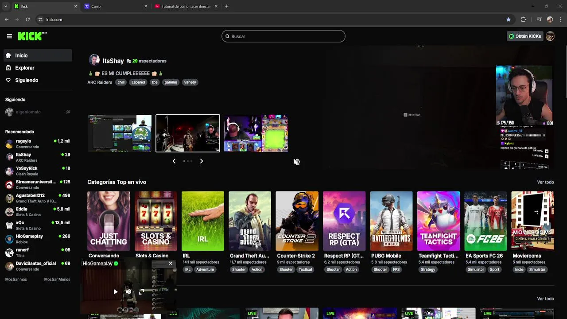Click Indie tag under Movierooms
This screenshot has width=567, height=319.
tap(519, 269)
